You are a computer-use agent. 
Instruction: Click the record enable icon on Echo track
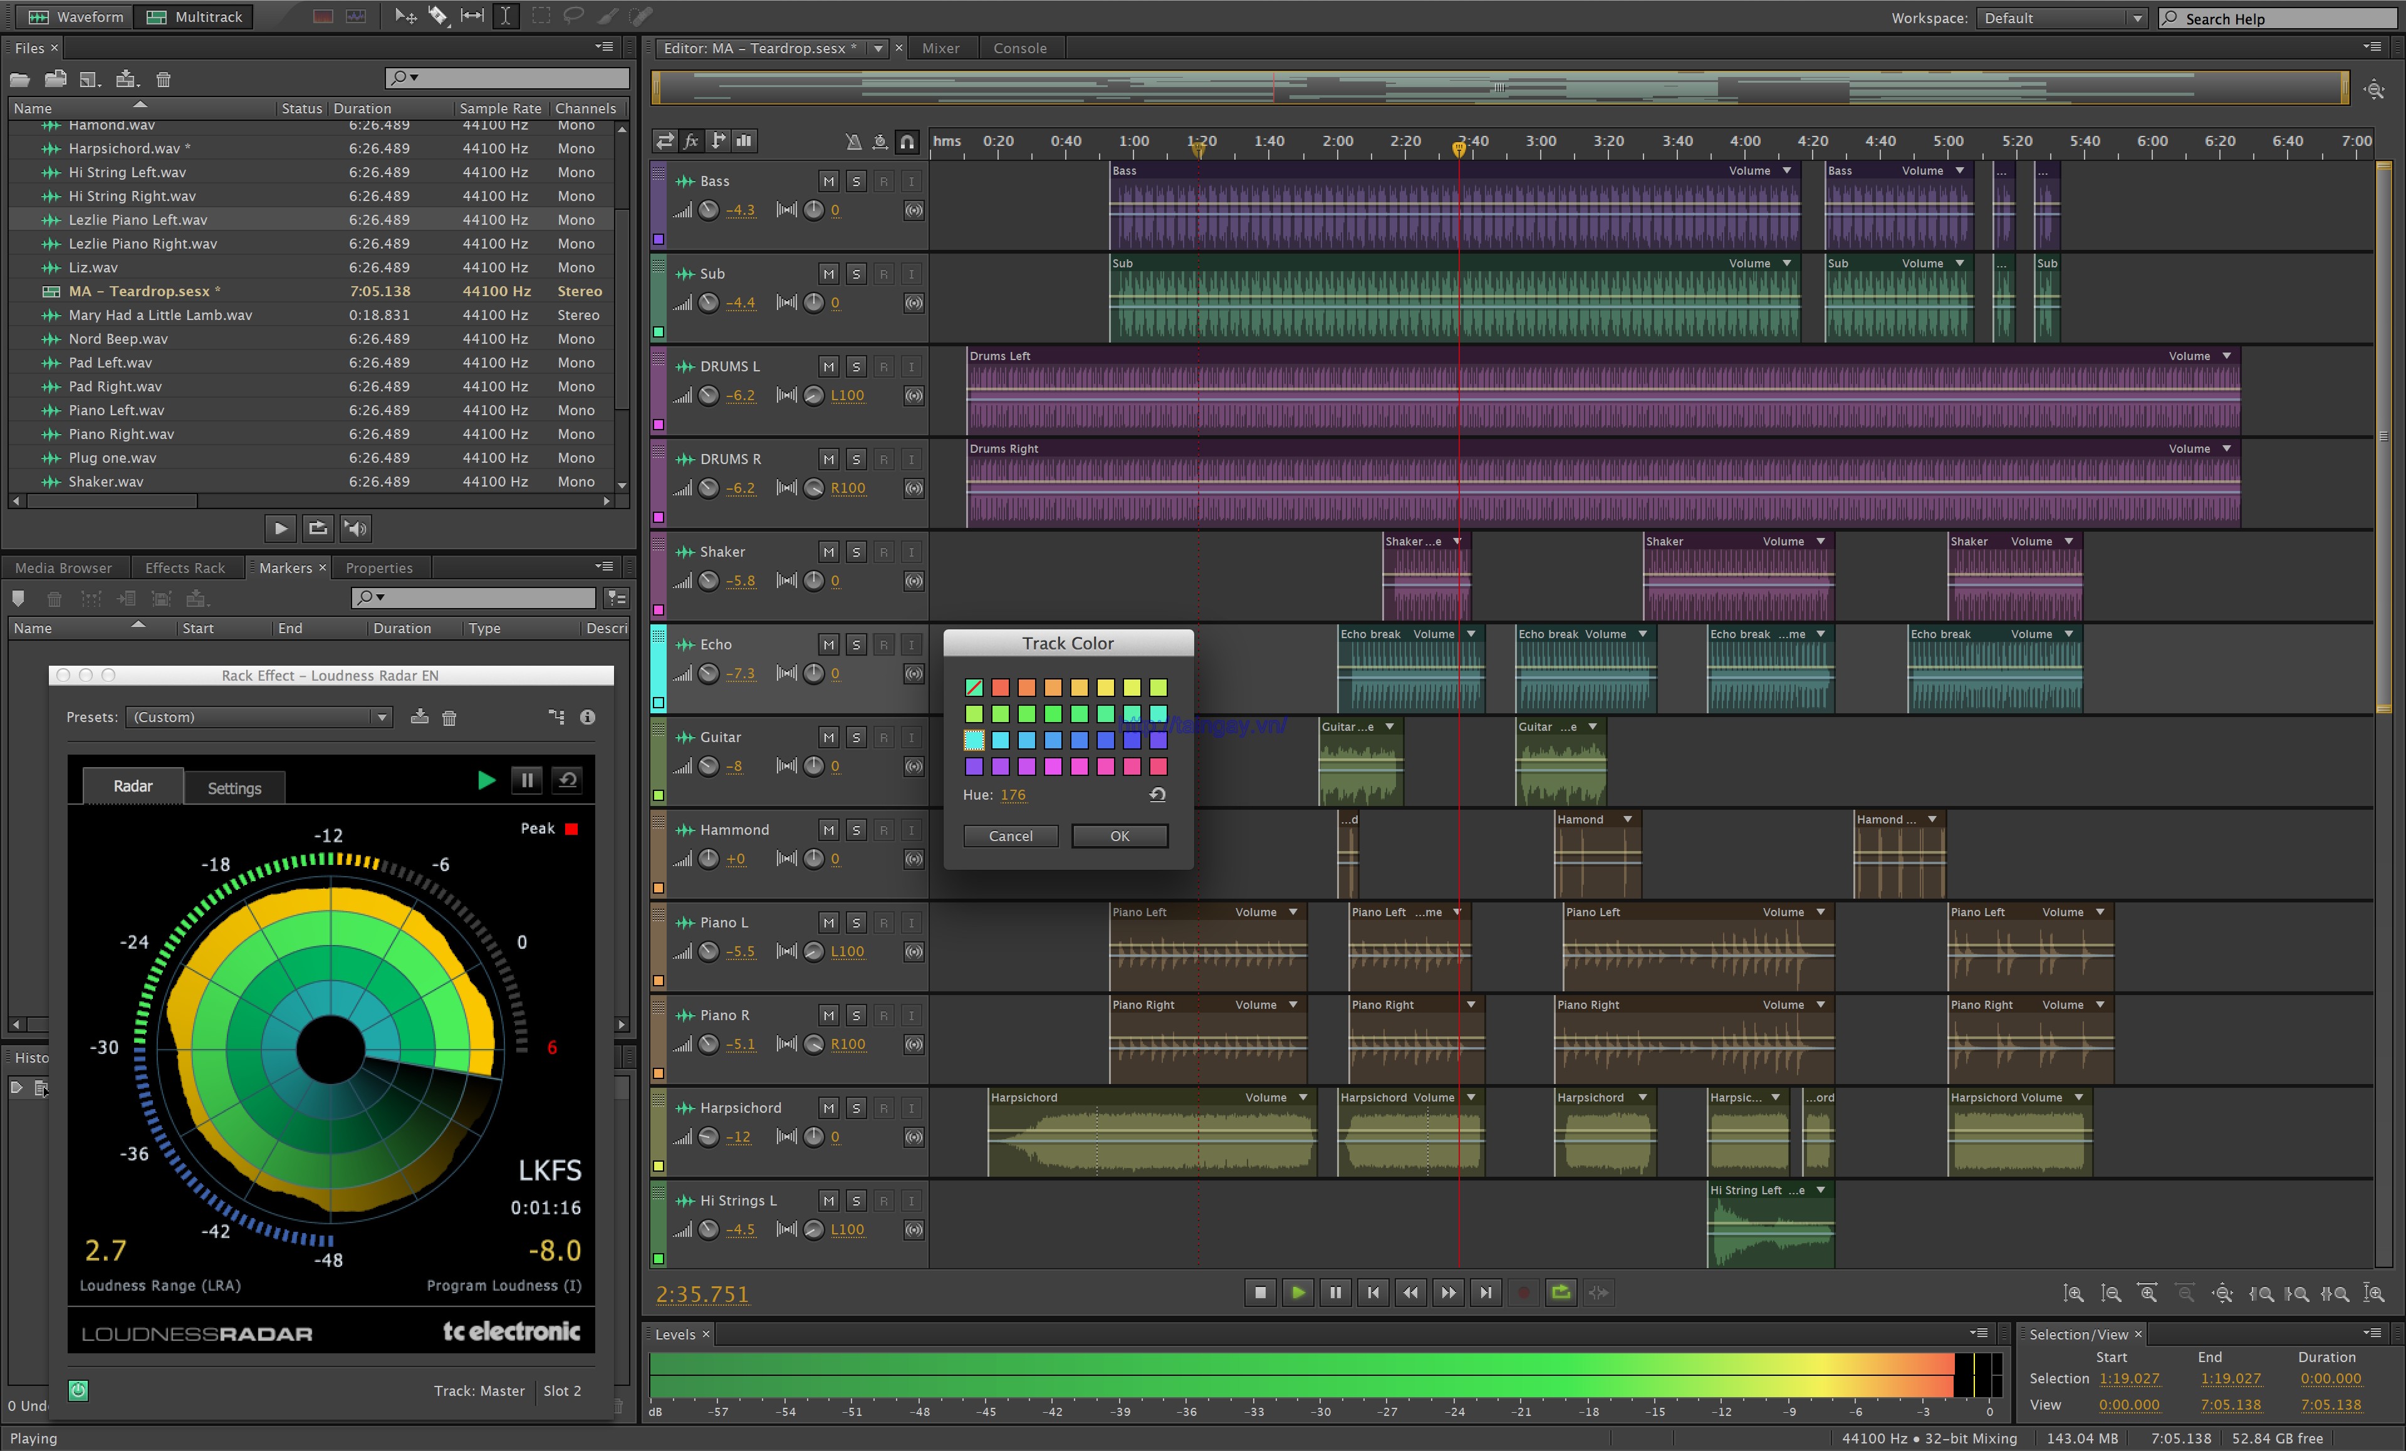880,644
